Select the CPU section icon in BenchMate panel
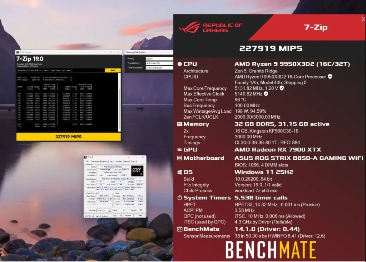 click(179, 64)
